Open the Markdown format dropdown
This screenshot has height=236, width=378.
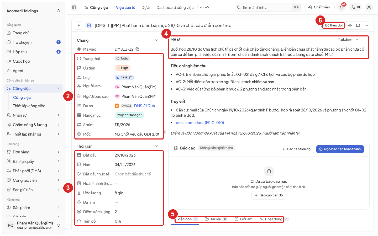pos(348,40)
